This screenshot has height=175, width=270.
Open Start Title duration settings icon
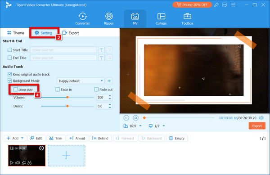coord(109,50)
